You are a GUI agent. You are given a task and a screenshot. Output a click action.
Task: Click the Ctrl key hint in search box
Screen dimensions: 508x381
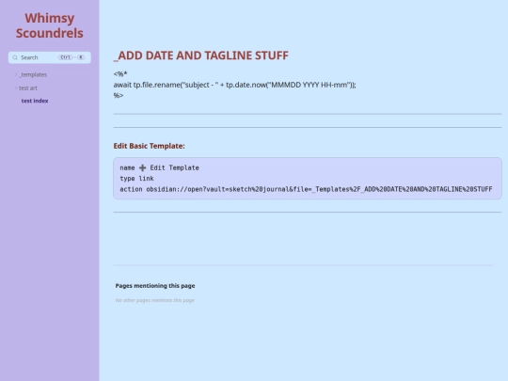(x=65, y=57)
